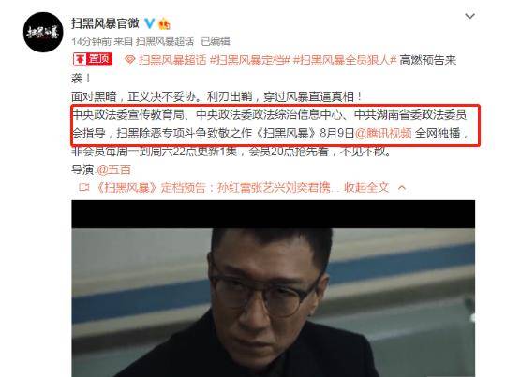Click source link 扫黑风暴超话 beside timestamp
This screenshot has height=377, width=506.
click(165, 41)
